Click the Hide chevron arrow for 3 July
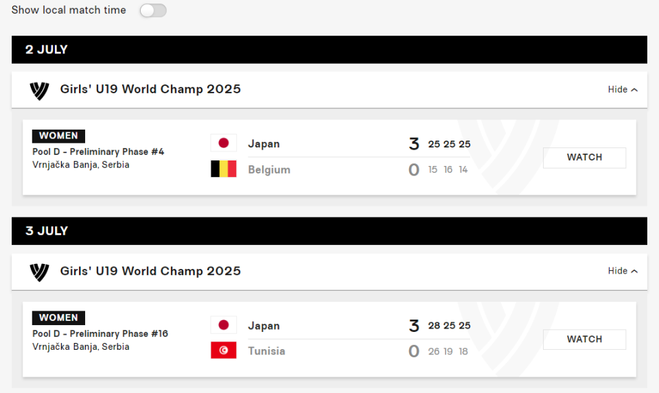The image size is (659, 393). pos(634,271)
